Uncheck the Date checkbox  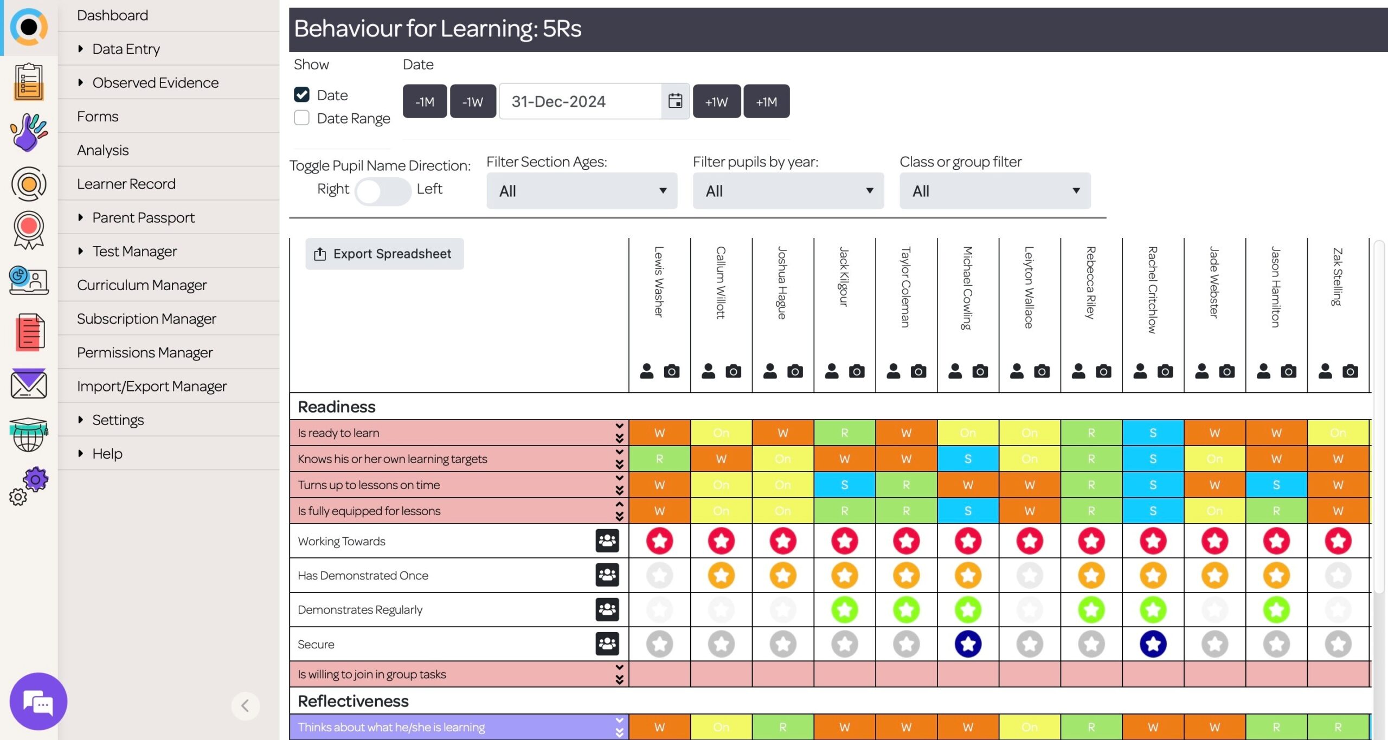coord(302,95)
